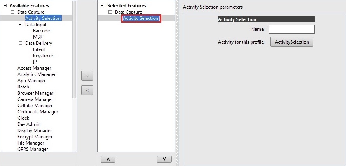Select Barcode in Available Features
This screenshot has height=166, width=346.
tap(41, 31)
